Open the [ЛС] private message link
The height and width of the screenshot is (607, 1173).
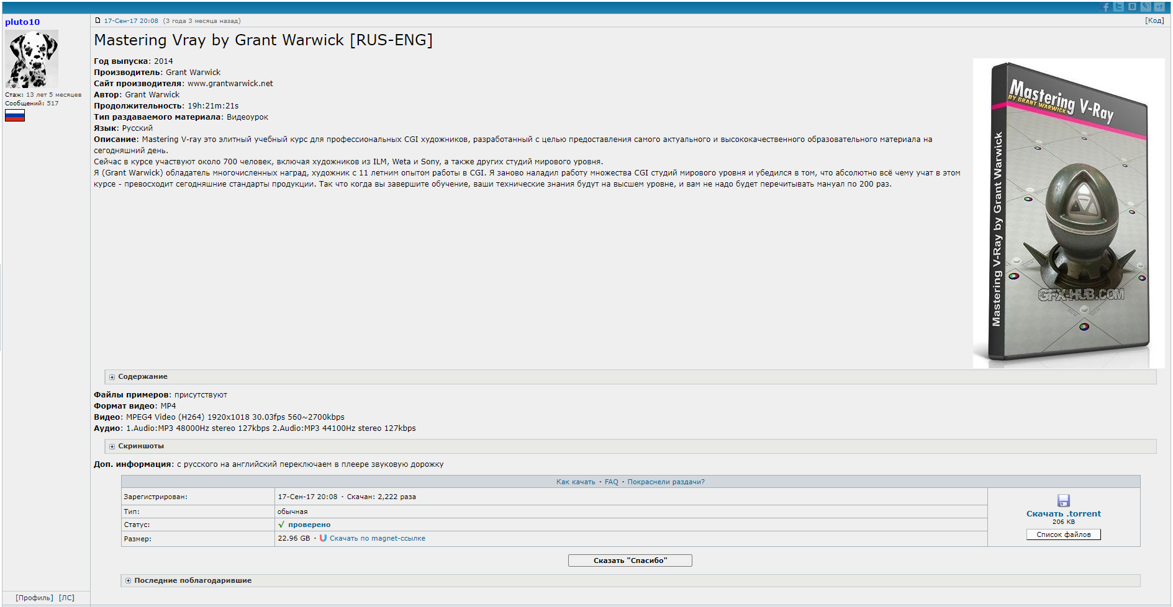66,598
